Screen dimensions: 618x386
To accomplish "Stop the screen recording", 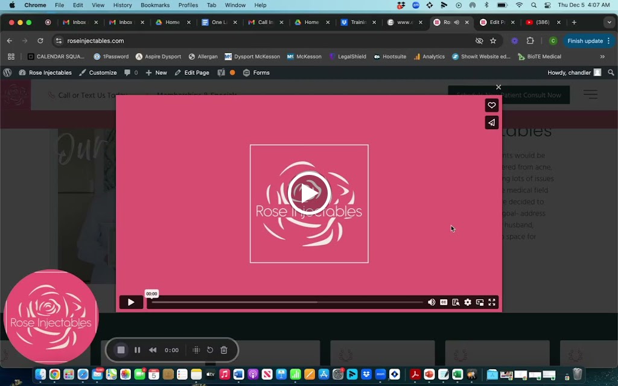I will click(121, 350).
